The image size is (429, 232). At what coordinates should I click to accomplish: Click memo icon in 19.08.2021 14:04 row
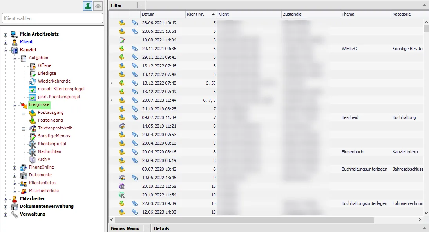pos(122,40)
